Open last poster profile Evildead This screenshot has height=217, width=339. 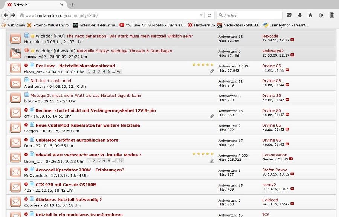pos(270,200)
